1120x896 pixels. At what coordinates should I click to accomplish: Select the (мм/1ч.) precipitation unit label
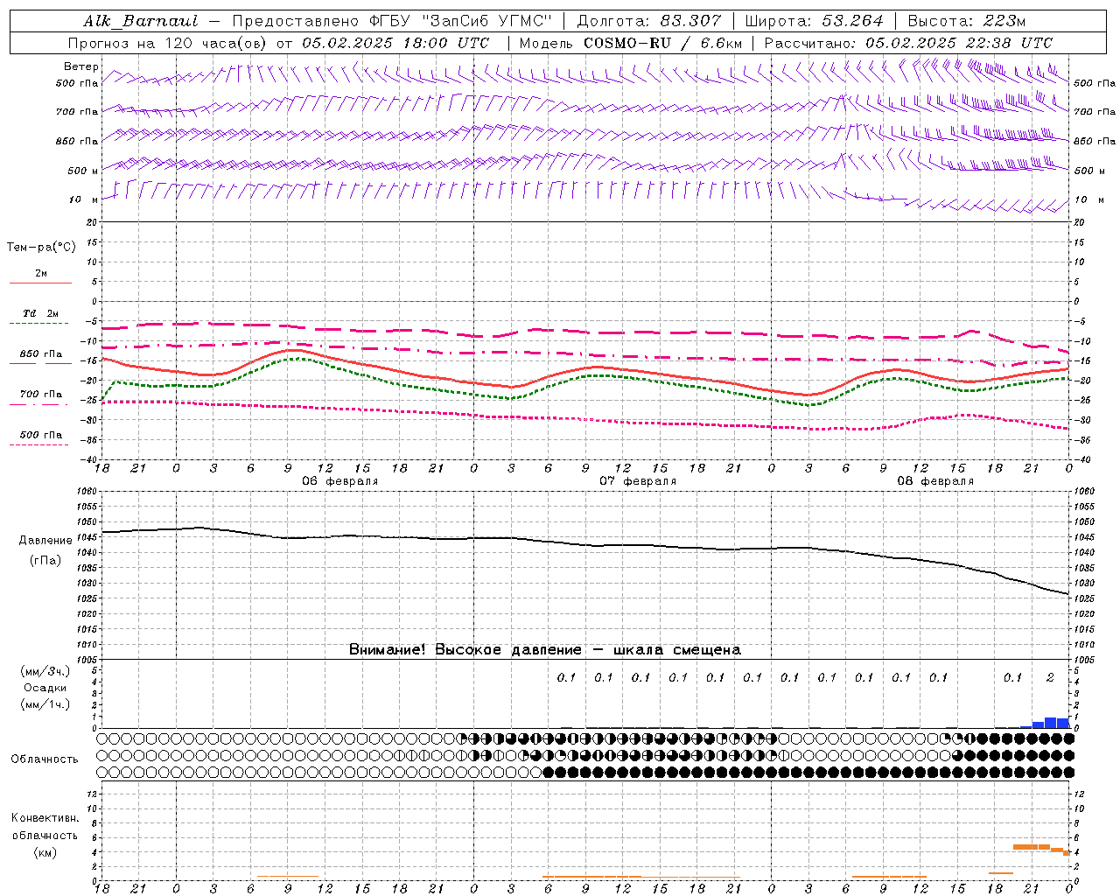tap(45, 704)
